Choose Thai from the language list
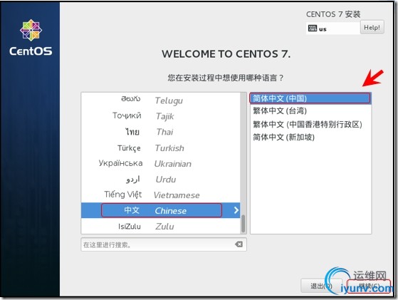This screenshot has height=300, width=398. coord(160,132)
